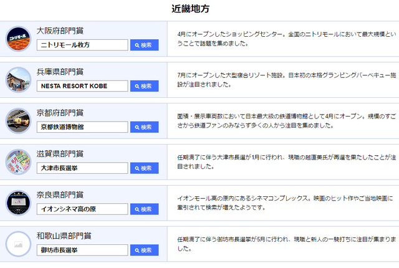Click the placeholder image icon for 和歌山県
This screenshot has height=268, width=399.
click(18, 244)
